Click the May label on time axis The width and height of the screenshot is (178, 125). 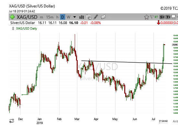(115, 119)
